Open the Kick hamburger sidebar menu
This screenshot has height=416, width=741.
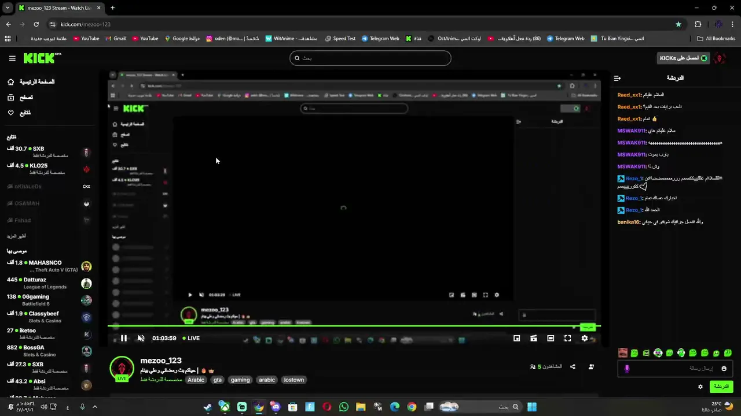click(12, 58)
